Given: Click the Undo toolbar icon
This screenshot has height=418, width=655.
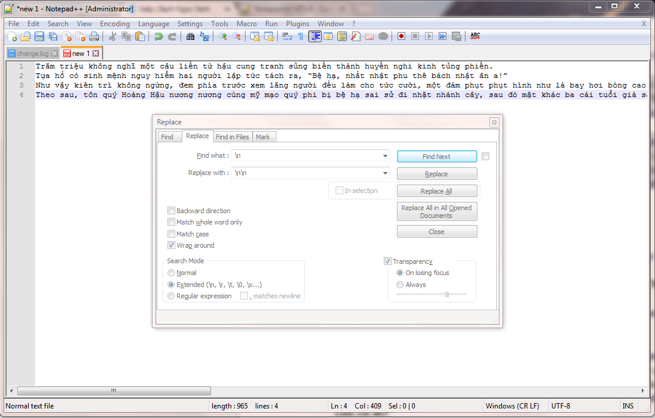Looking at the screenshot, I should coord(158,36).
